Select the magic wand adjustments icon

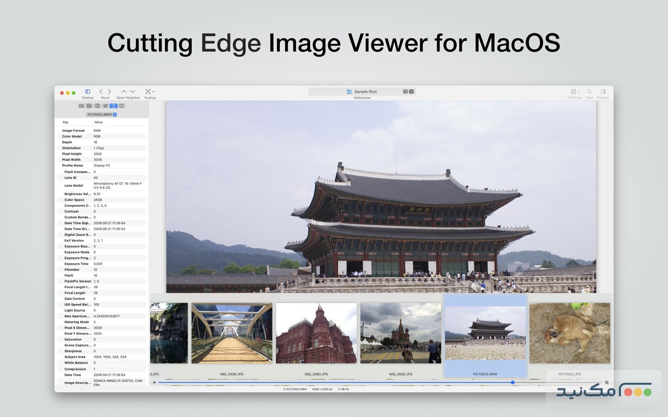pos(106,106)
